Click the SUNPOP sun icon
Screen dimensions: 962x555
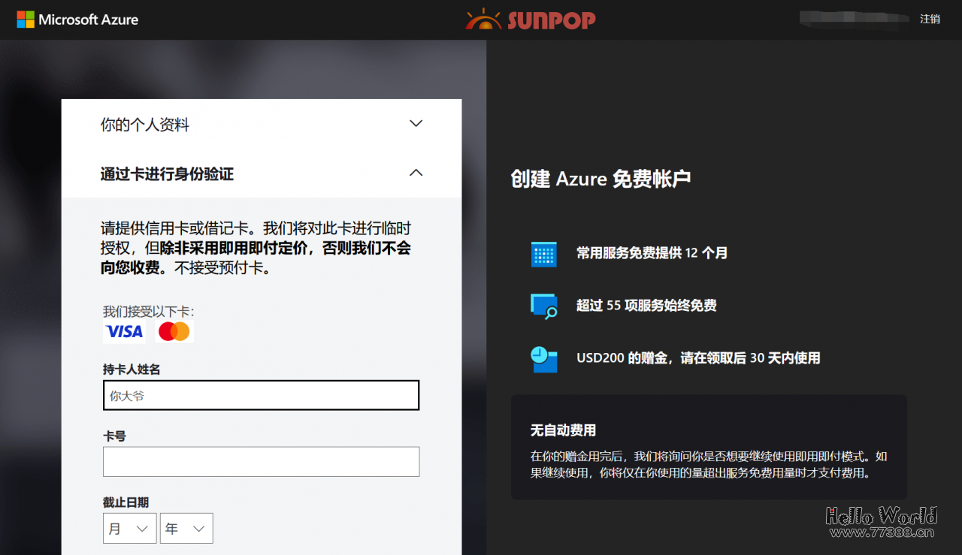[x=483, y=19]
